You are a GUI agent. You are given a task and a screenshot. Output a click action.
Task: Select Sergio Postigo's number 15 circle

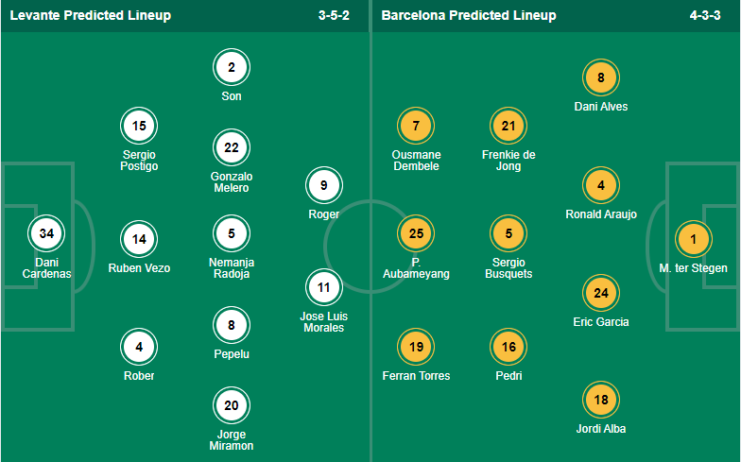[x=139, y=126]
